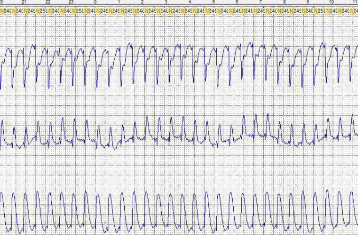Go to time marker 3
This screenshot has height=235, width=358.
click(x=166, y=2)
